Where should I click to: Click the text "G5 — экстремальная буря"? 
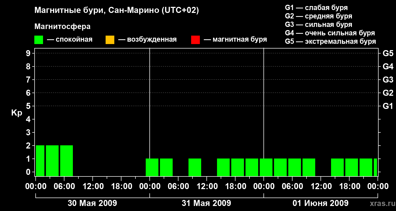pyautogui.click(x=331, y=41)
